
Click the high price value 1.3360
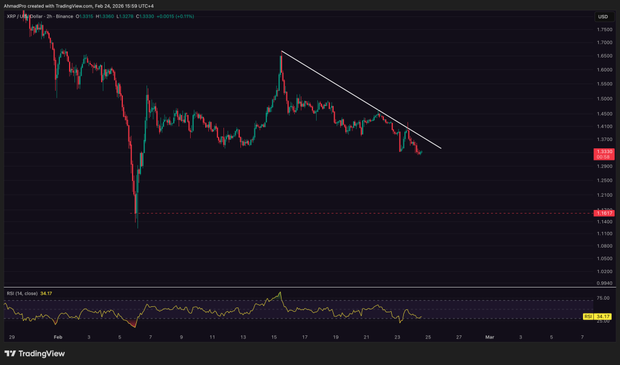point(105,17)
